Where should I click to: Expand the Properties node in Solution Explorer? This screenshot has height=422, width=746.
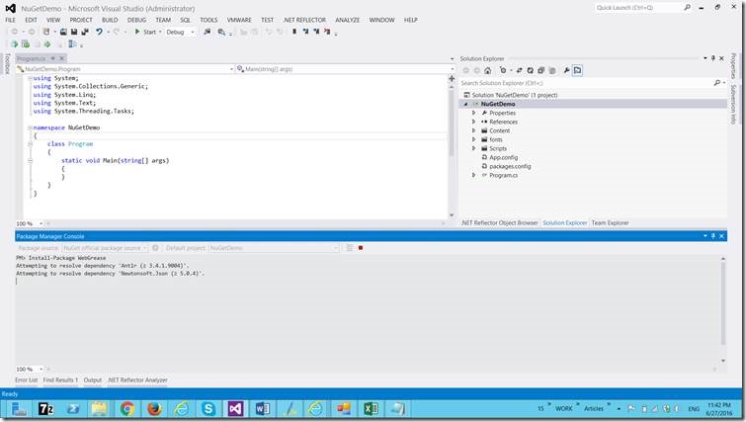473,113
